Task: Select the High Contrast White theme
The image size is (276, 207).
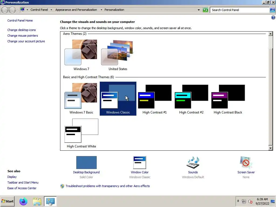Action: coord(81,133)
